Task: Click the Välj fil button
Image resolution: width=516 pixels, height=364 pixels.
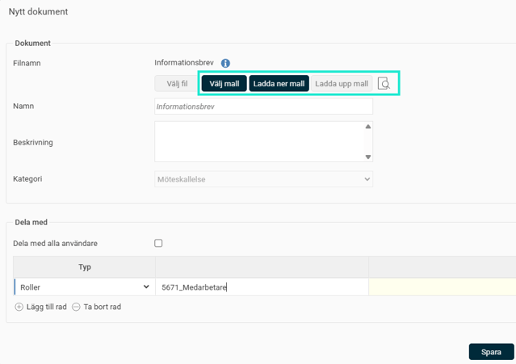Action: pos(177,84)
